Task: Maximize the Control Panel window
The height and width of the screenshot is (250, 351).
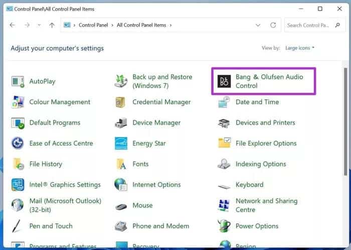Action: click(320, 9)
